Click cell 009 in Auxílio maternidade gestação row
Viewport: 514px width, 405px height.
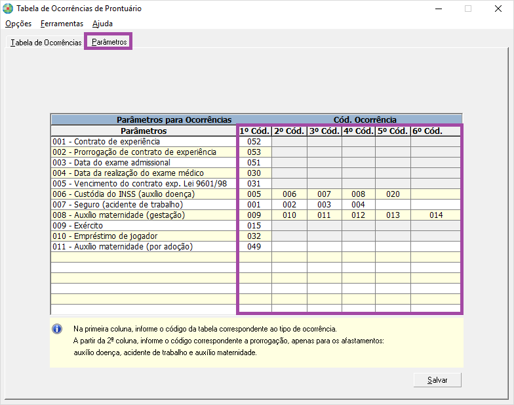click(x=254, y=215)
